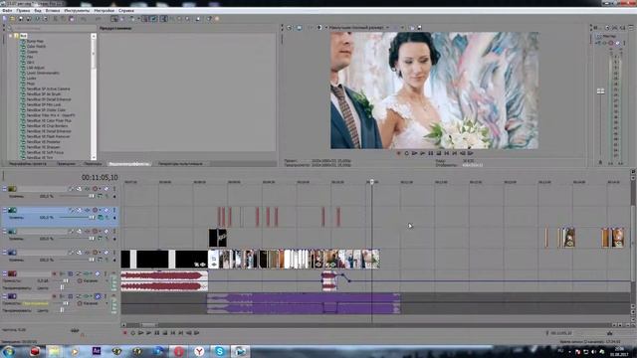Image resolution: width=637 pixels, height=358 pixels.
Task: Select the Color Match effect
Action: click(36, 47)
